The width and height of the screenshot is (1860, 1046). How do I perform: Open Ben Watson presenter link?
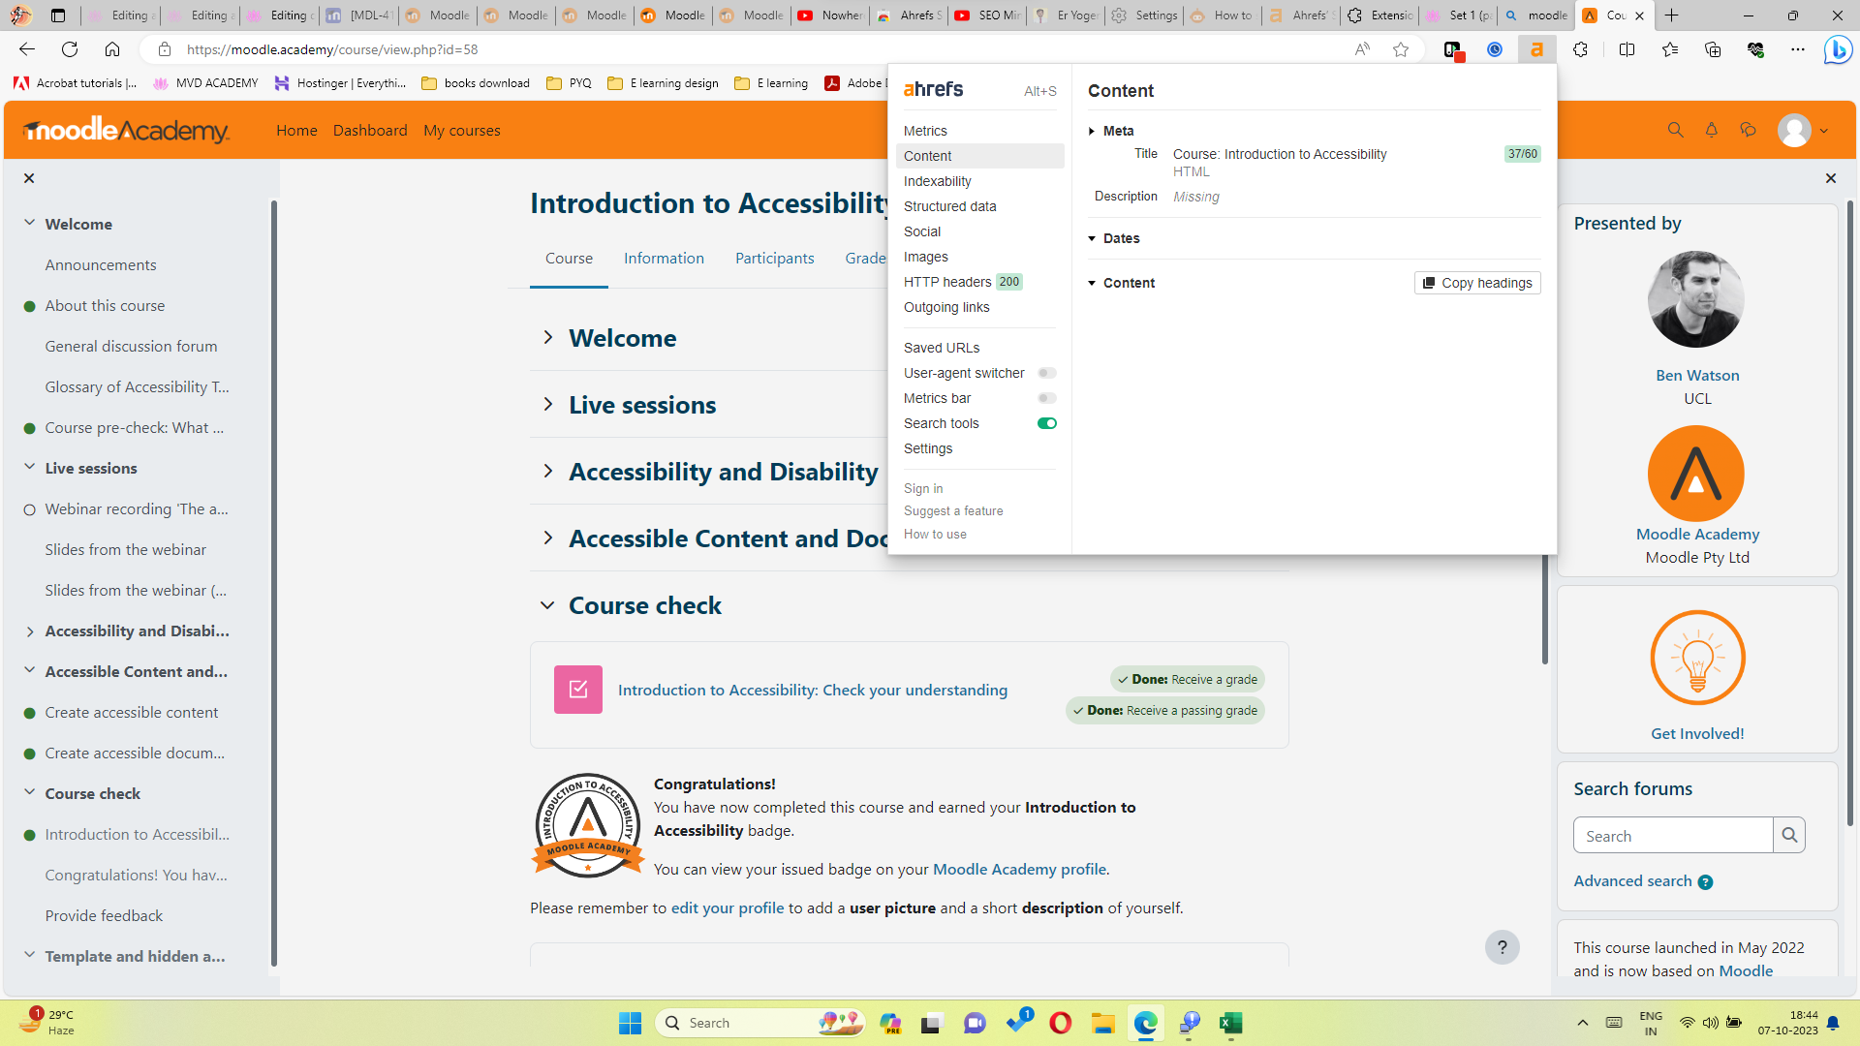(1697, 375)
